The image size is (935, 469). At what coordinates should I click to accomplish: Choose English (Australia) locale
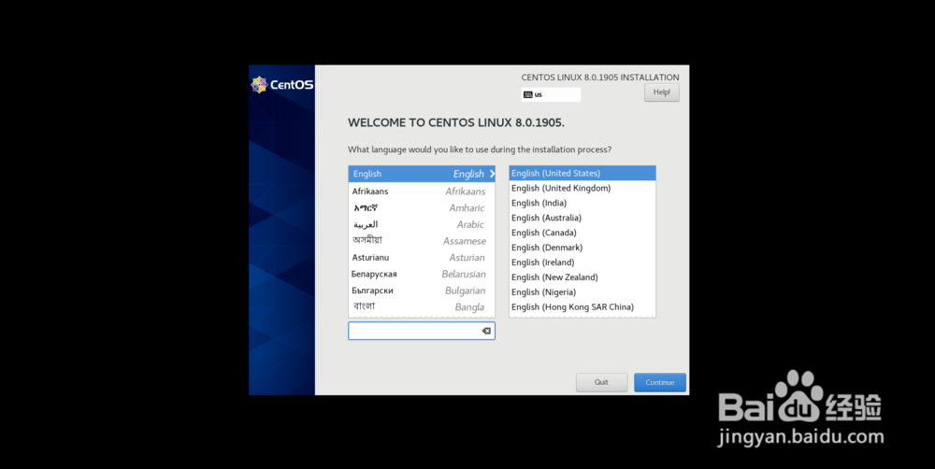tap(582, 218)
